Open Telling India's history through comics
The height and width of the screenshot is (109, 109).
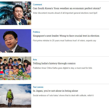54,63
